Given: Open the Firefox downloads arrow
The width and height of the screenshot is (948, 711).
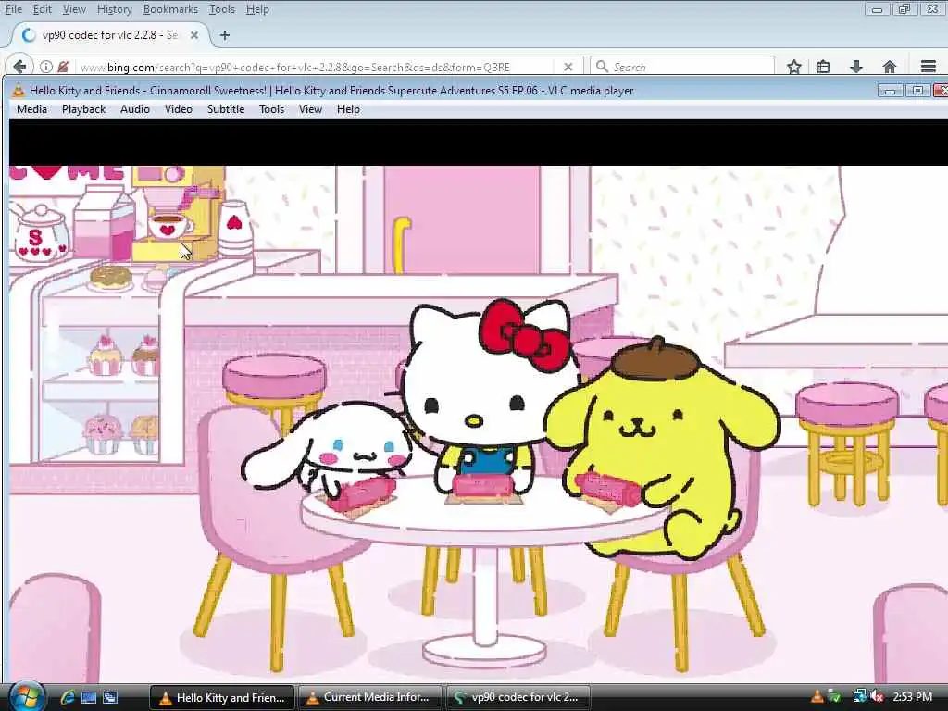Looking at the screenshot, I should 855,67.
